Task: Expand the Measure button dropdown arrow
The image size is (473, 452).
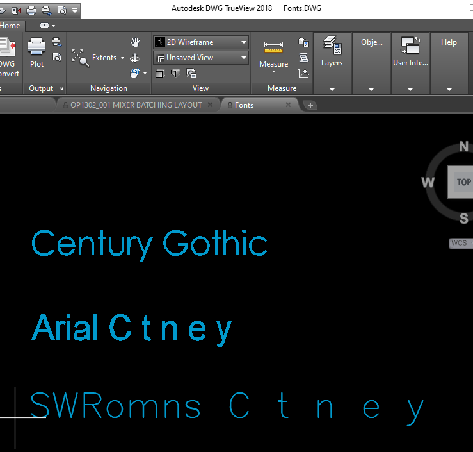Action: [x=273, y=72]
